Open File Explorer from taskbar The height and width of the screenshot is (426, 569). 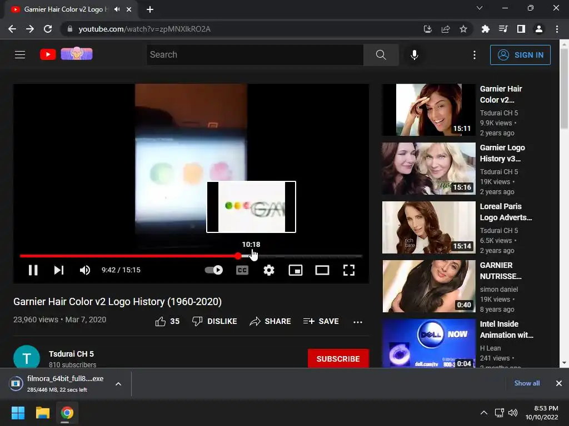[x=42, y=413]
